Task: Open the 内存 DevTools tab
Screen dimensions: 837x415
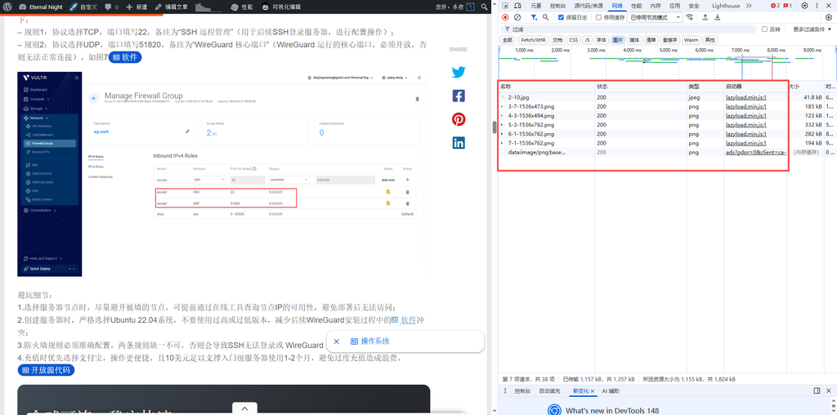Action: point(655,6)
